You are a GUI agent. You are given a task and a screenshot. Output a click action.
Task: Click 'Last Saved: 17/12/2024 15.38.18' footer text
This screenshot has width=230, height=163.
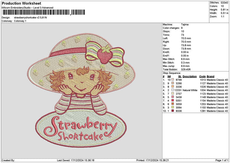pyautogui.click(x=76, y=160)
